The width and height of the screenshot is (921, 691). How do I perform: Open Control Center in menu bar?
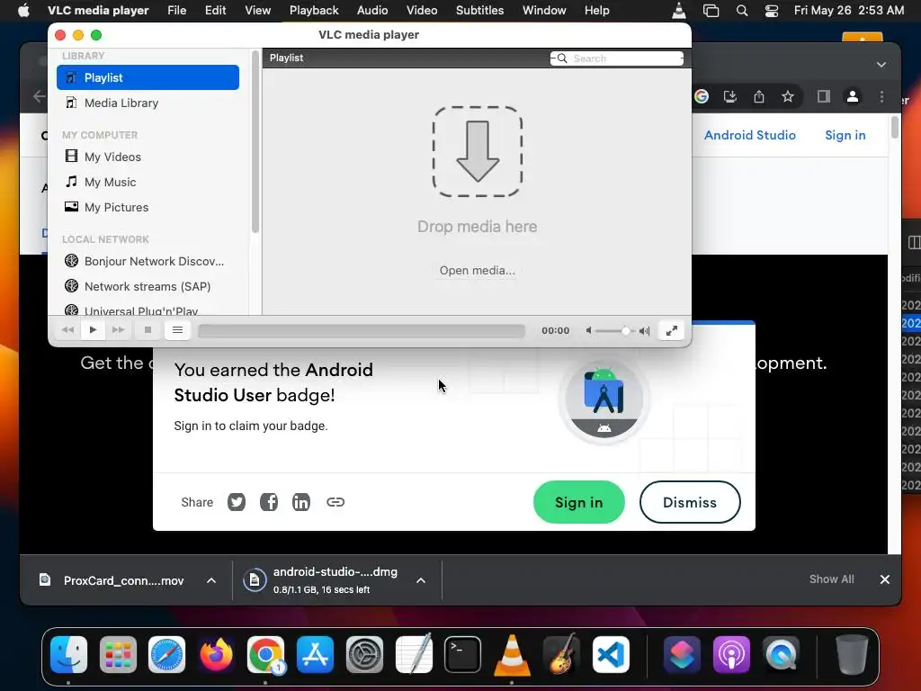tap(771, 10)
